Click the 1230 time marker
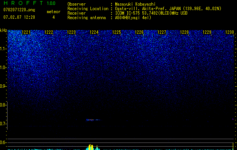The image size is (237, 150). tap(229, 32)
